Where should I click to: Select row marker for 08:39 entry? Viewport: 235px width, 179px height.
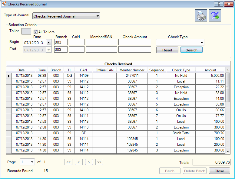9,76
